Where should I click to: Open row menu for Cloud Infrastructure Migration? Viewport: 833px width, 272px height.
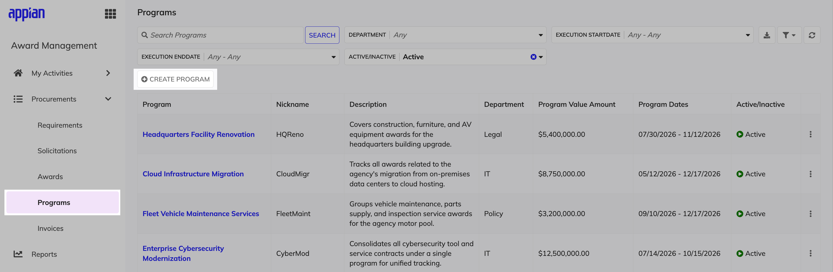tap(810, 174)
